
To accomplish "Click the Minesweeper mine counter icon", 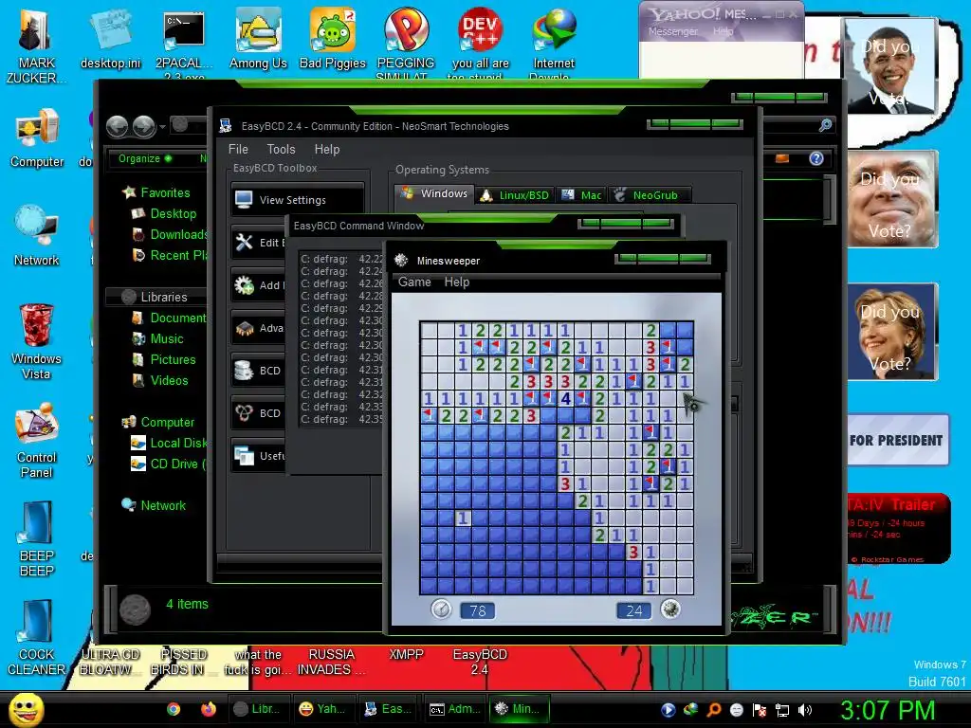I will pyautogui.click(x=670, y=610).
